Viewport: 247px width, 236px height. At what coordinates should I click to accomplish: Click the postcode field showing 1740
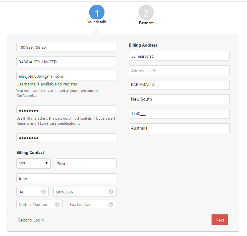(179, 114)
